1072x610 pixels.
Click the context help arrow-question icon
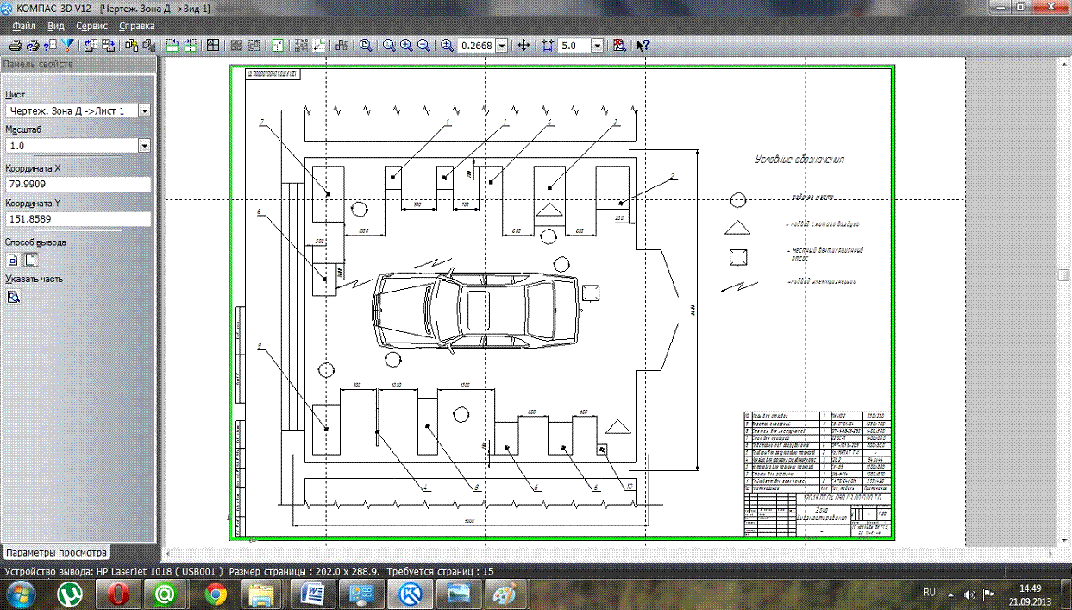coord(643,45)
